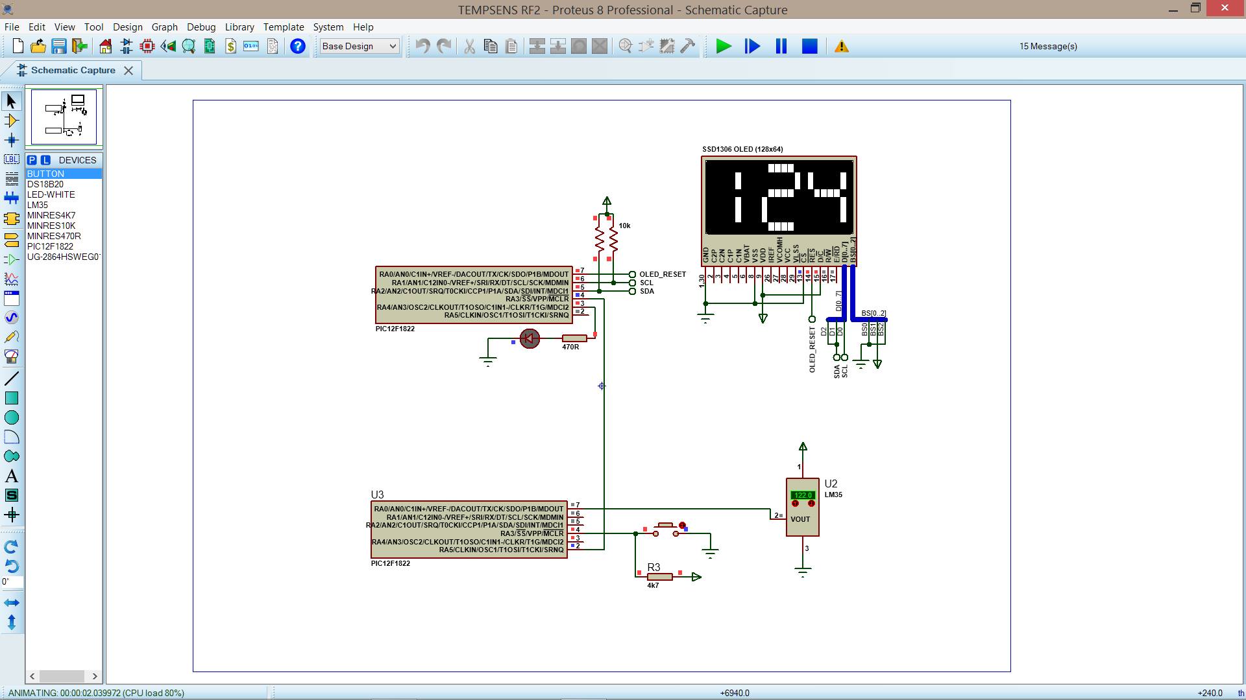Choose the Device Pins Mode tool
The width and height of the screenshot is (1246, 700).
pyautogui.click(x=12, y=260)
